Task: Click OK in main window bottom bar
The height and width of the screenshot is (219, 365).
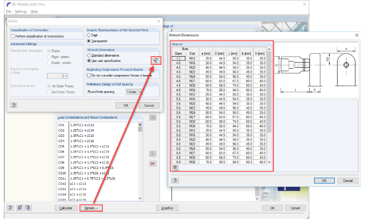Action: click(272, 208)
